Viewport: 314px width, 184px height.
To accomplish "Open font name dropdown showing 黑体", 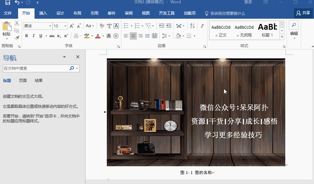I will (50, 26).
